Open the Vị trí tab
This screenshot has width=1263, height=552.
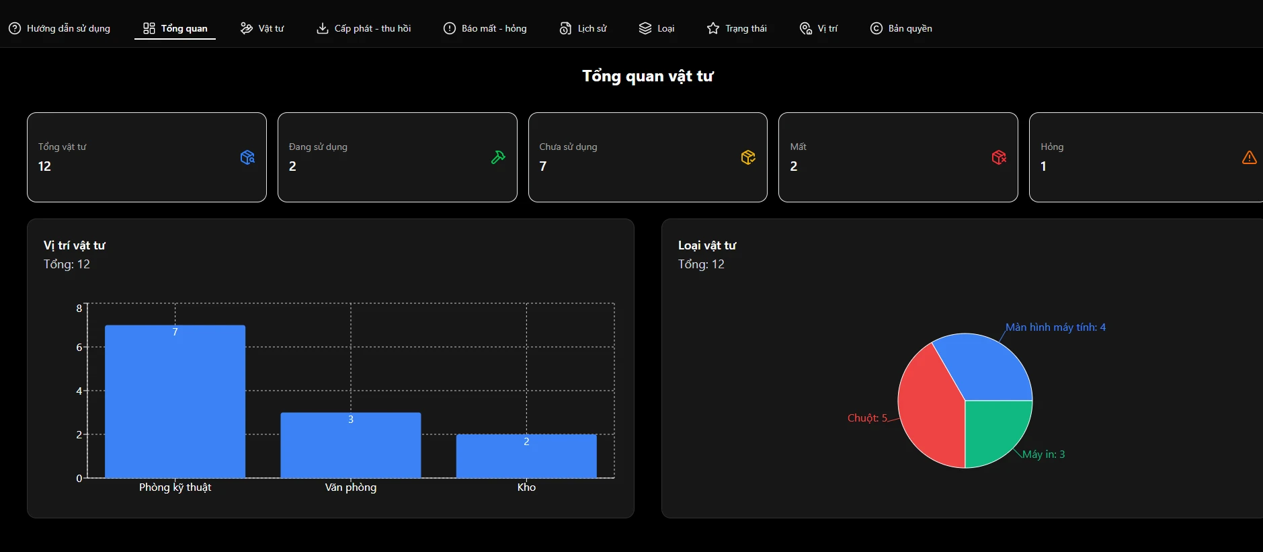click(x=819, y=28)
